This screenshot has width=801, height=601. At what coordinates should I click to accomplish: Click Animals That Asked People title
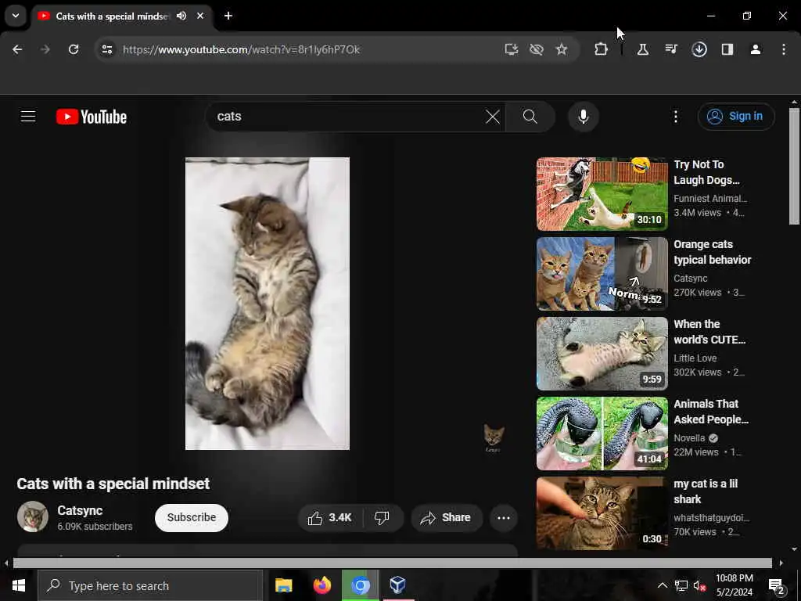[710, 412]
